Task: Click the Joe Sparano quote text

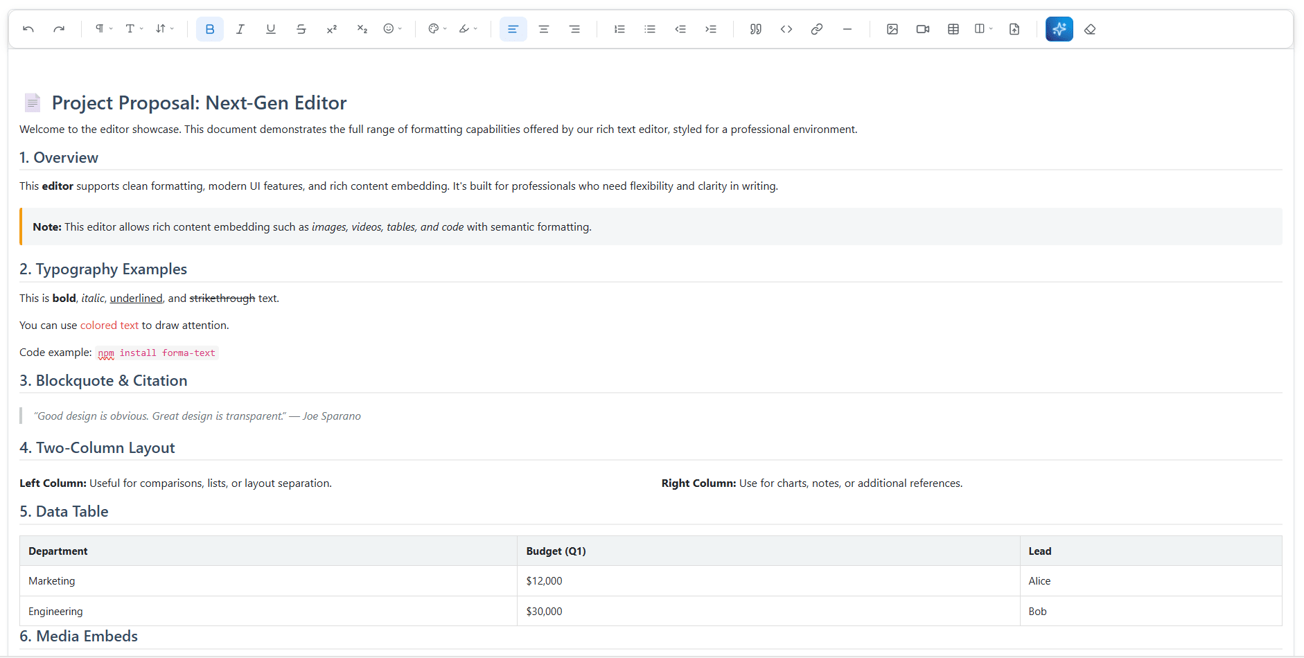Action: pos(197,416)
